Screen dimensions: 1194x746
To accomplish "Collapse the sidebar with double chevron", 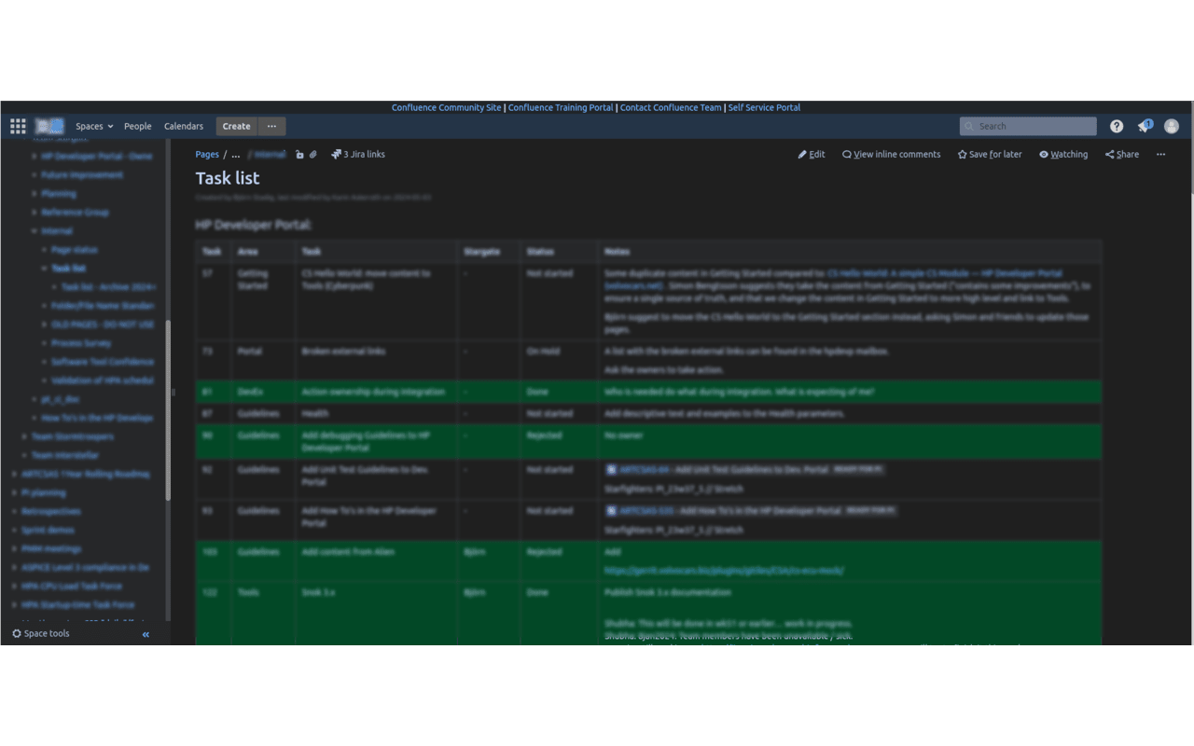I will pos(146,634).
